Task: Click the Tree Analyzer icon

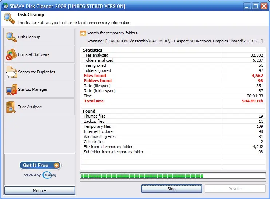Action: pos(11,107)
